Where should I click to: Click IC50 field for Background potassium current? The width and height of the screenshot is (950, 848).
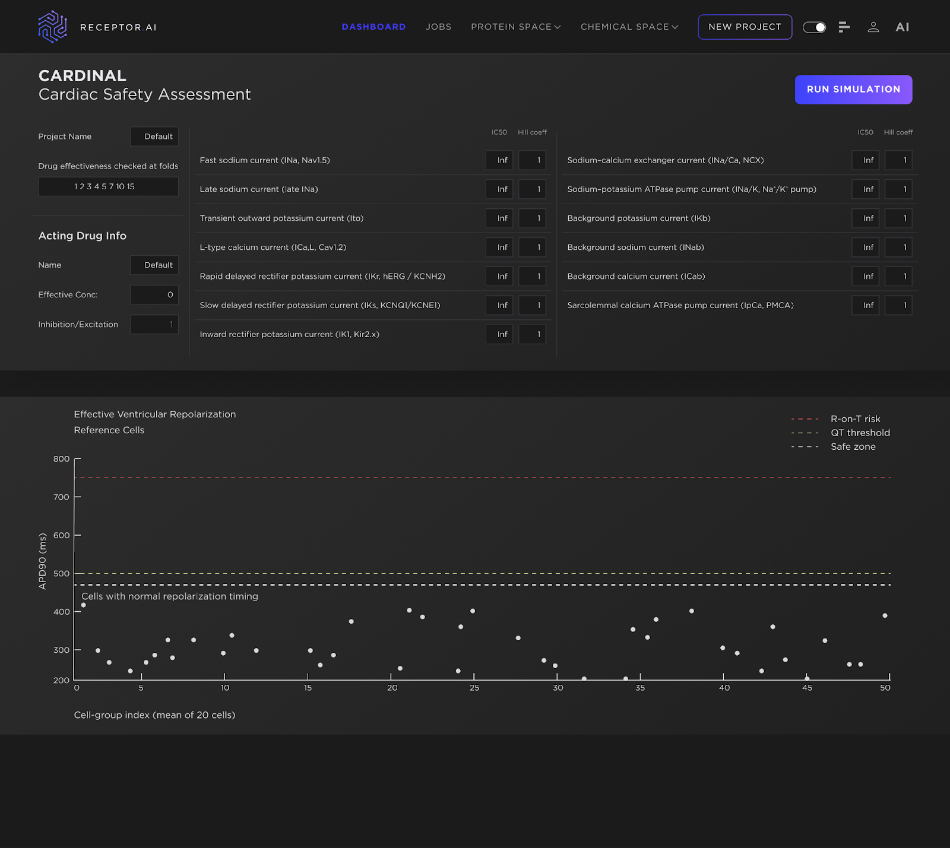click(865, 218)
